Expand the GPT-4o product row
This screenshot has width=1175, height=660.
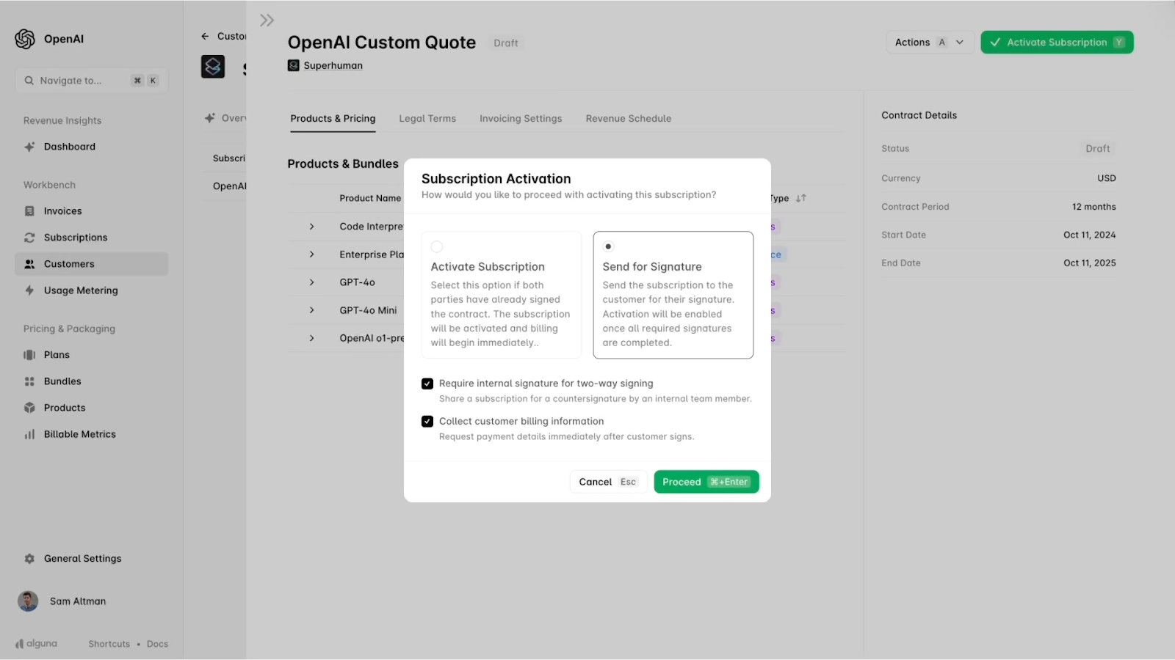(311, 282)
